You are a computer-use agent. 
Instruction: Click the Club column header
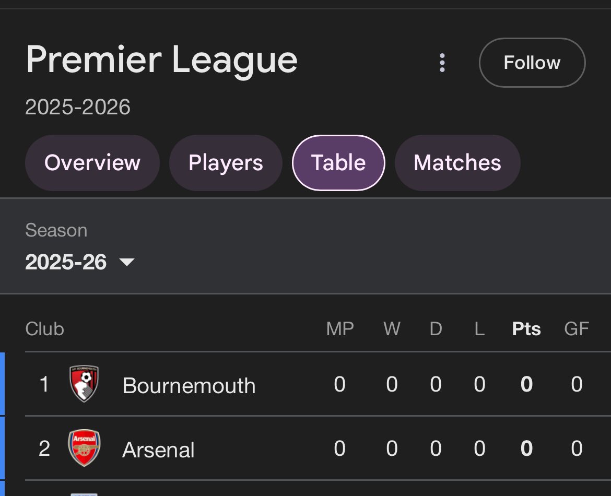click(45, 329)
